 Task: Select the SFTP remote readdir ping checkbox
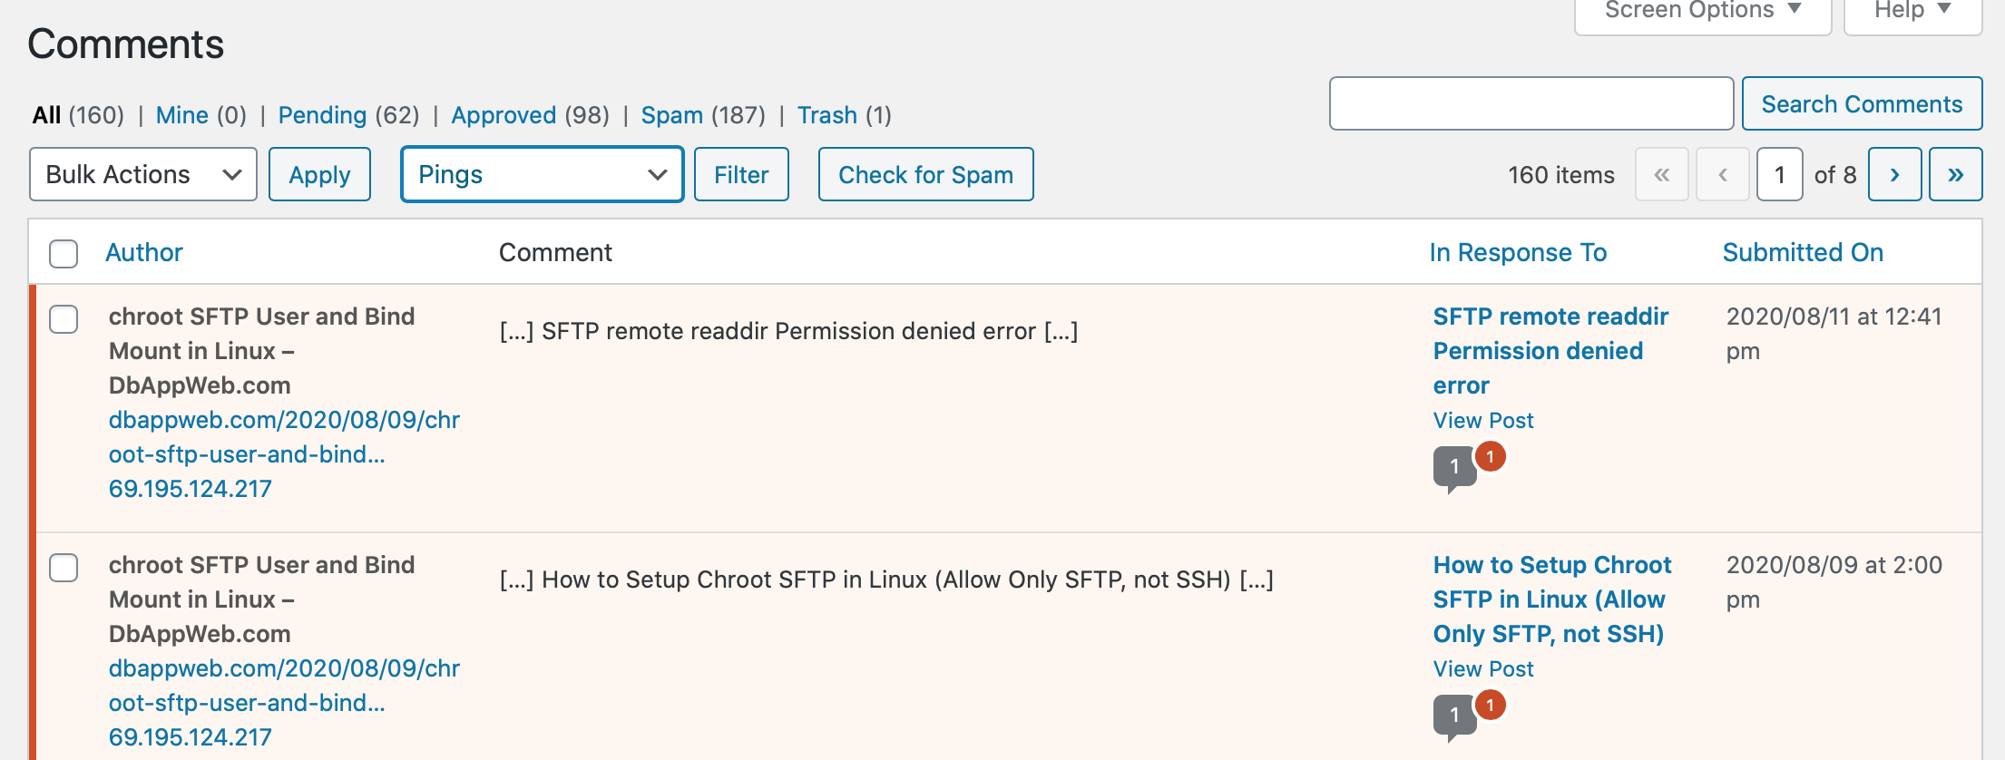pos(64,318)
